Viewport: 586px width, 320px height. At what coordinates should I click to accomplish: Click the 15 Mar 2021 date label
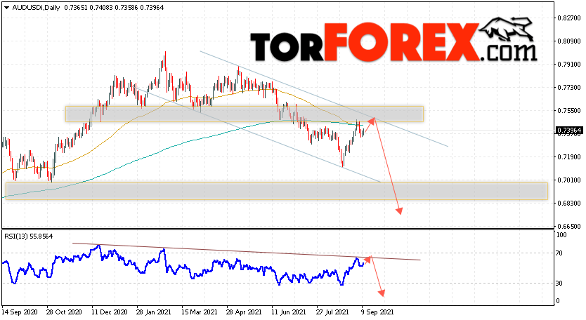pyautogui.click(x=199, y=312)
